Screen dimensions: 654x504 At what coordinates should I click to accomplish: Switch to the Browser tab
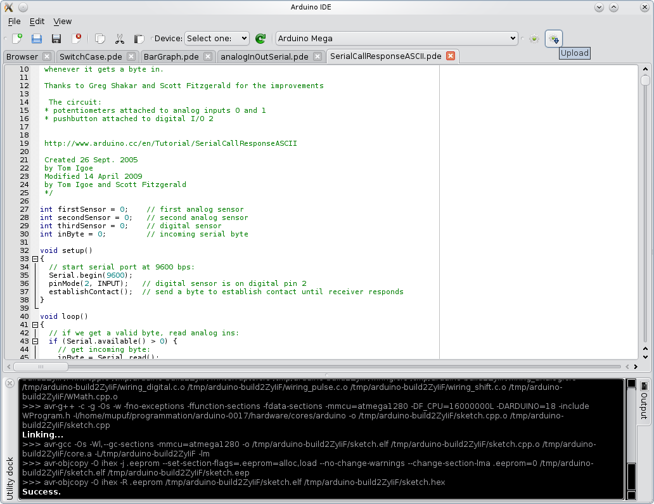tap(22, 57)
